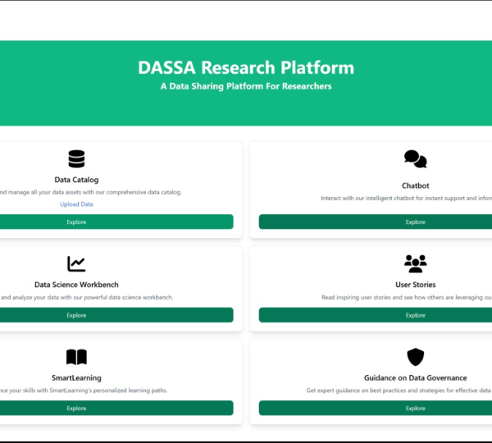This screenshot has width=492, height=443.
Task: Click the Data Science Workbench heading
Action: (x=76, y=285)
